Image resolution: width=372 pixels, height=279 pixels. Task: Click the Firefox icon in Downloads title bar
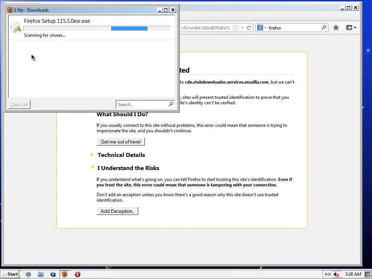[10, 10]
